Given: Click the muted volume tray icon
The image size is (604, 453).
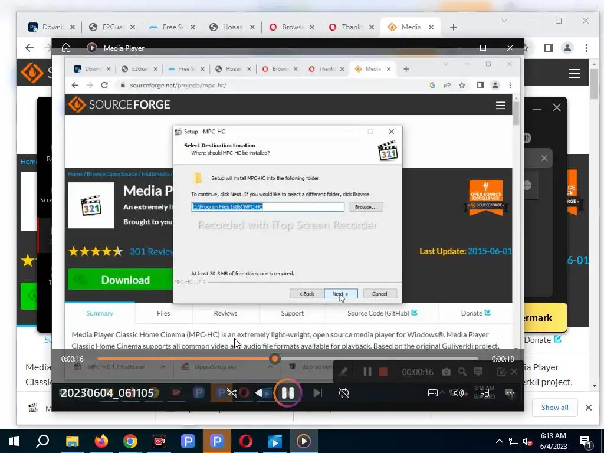Looking at the screenshot, I should point(527,441).
